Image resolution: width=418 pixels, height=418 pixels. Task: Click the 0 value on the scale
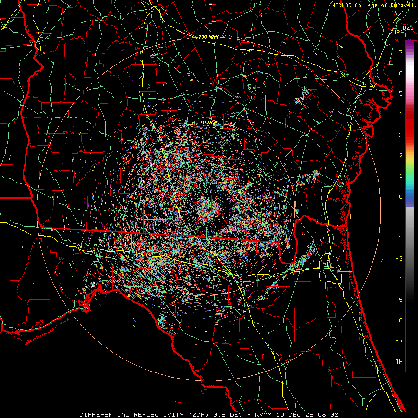coord(401,196)
